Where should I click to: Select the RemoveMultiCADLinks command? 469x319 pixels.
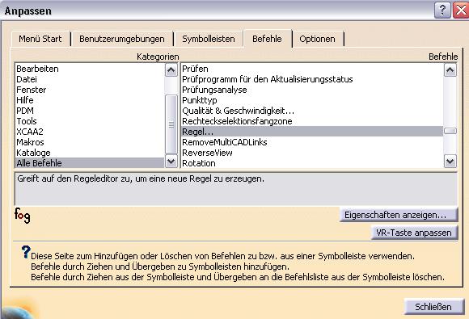point(312,142)
